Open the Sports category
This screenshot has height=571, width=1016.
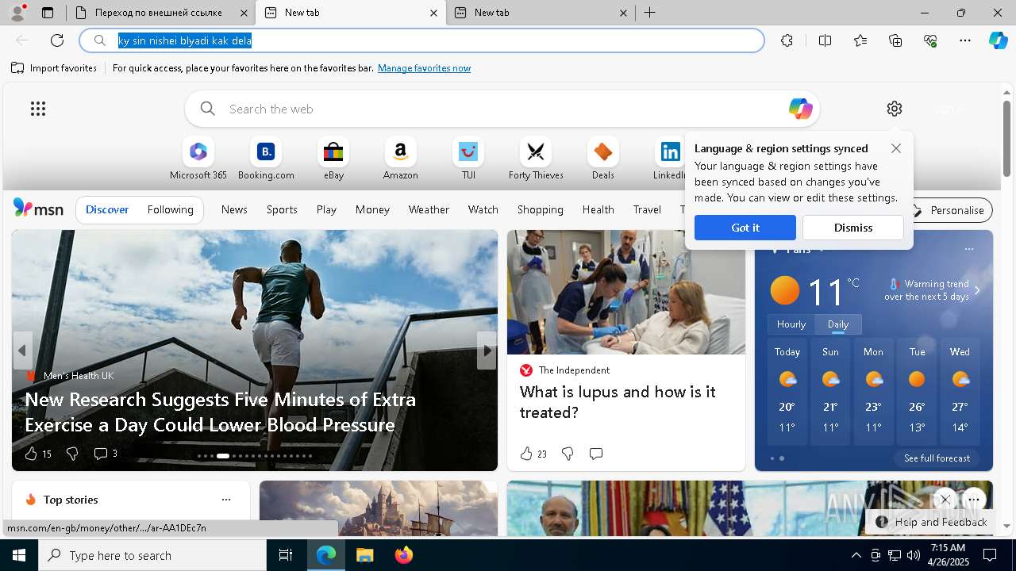(282, 209)
